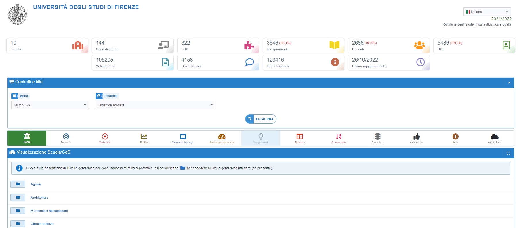Click the 2688 Docenti count
Image resolution: width=519 pixels, height=228 pixels.
pos(358,43)
